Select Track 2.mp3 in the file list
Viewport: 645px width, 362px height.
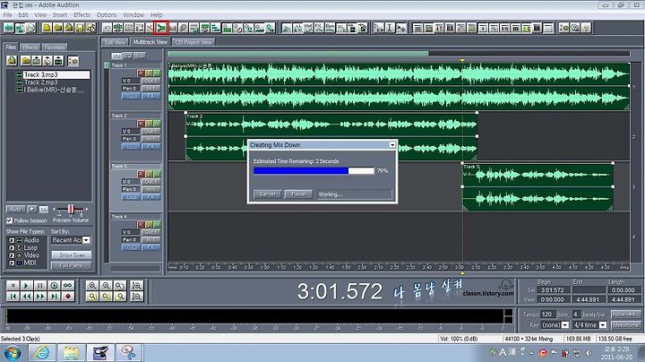[40, 82]
